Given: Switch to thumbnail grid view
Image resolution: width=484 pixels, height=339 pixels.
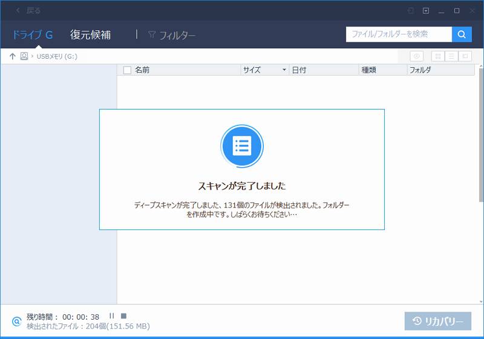Looking at the screenshot, I should [437, 56].
